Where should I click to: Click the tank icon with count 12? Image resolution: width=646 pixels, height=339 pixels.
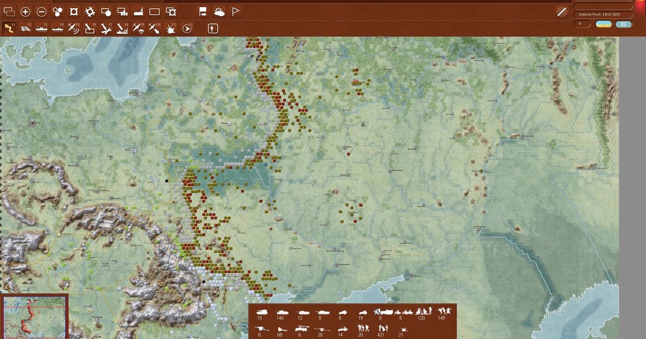[x=302, y=312]
